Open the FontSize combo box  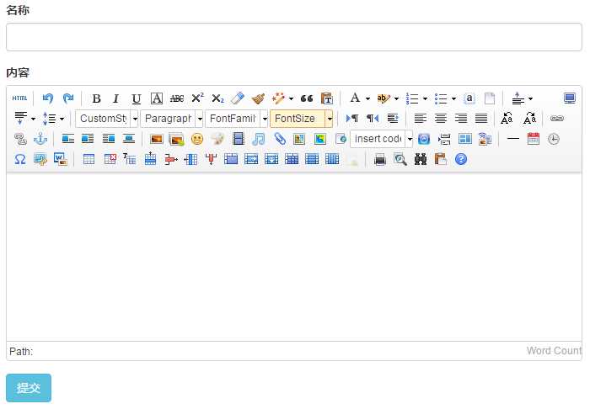302,119
